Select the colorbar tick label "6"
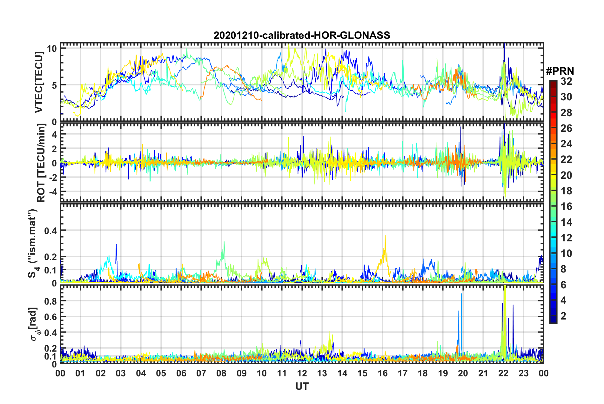604x404 pixels. [x=563, y=285]
